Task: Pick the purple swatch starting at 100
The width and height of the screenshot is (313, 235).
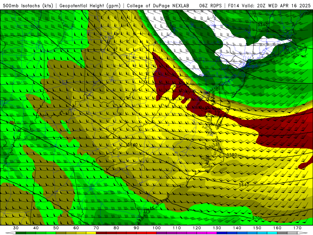Action: coord(162,233)
